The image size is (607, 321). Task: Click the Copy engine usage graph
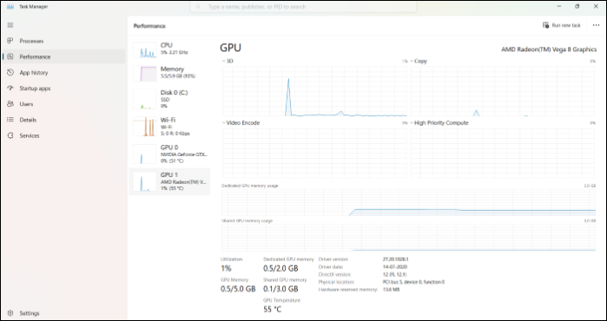[503, 91]
